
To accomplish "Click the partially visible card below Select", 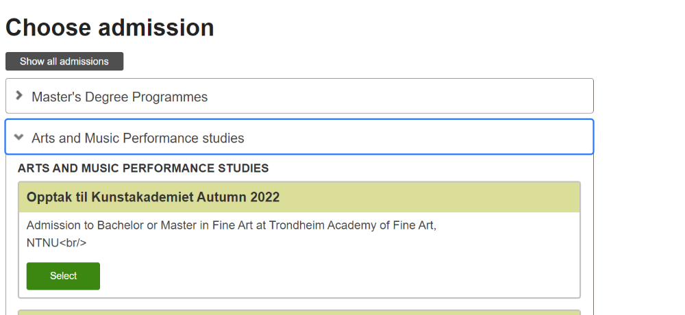I will [299, 312].
